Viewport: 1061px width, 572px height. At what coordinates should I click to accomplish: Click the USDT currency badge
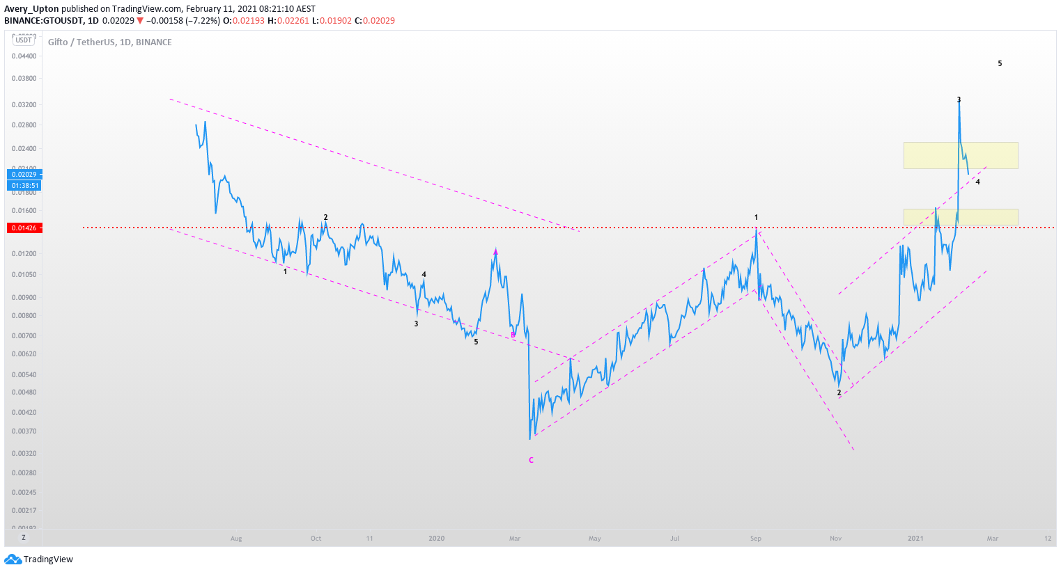(x=24, y=40)
